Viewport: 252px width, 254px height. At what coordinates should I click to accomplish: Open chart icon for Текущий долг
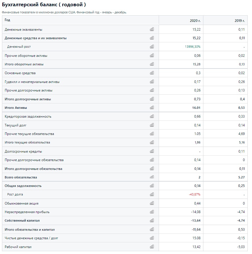click(x=152, y=125)
